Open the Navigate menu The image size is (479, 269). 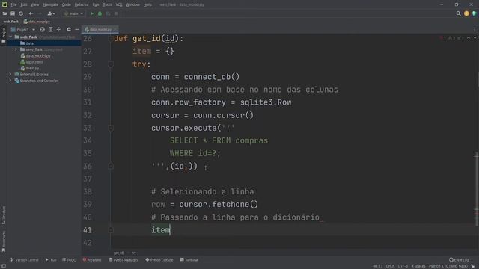click(50, 4)
